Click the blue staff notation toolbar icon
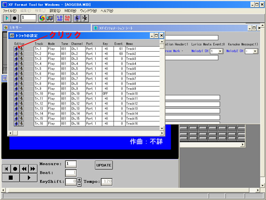 [x=77, y=18]
